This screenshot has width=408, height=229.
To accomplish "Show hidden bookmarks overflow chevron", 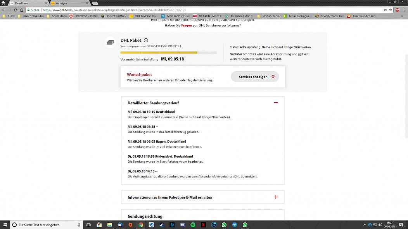I will [402, 16].
